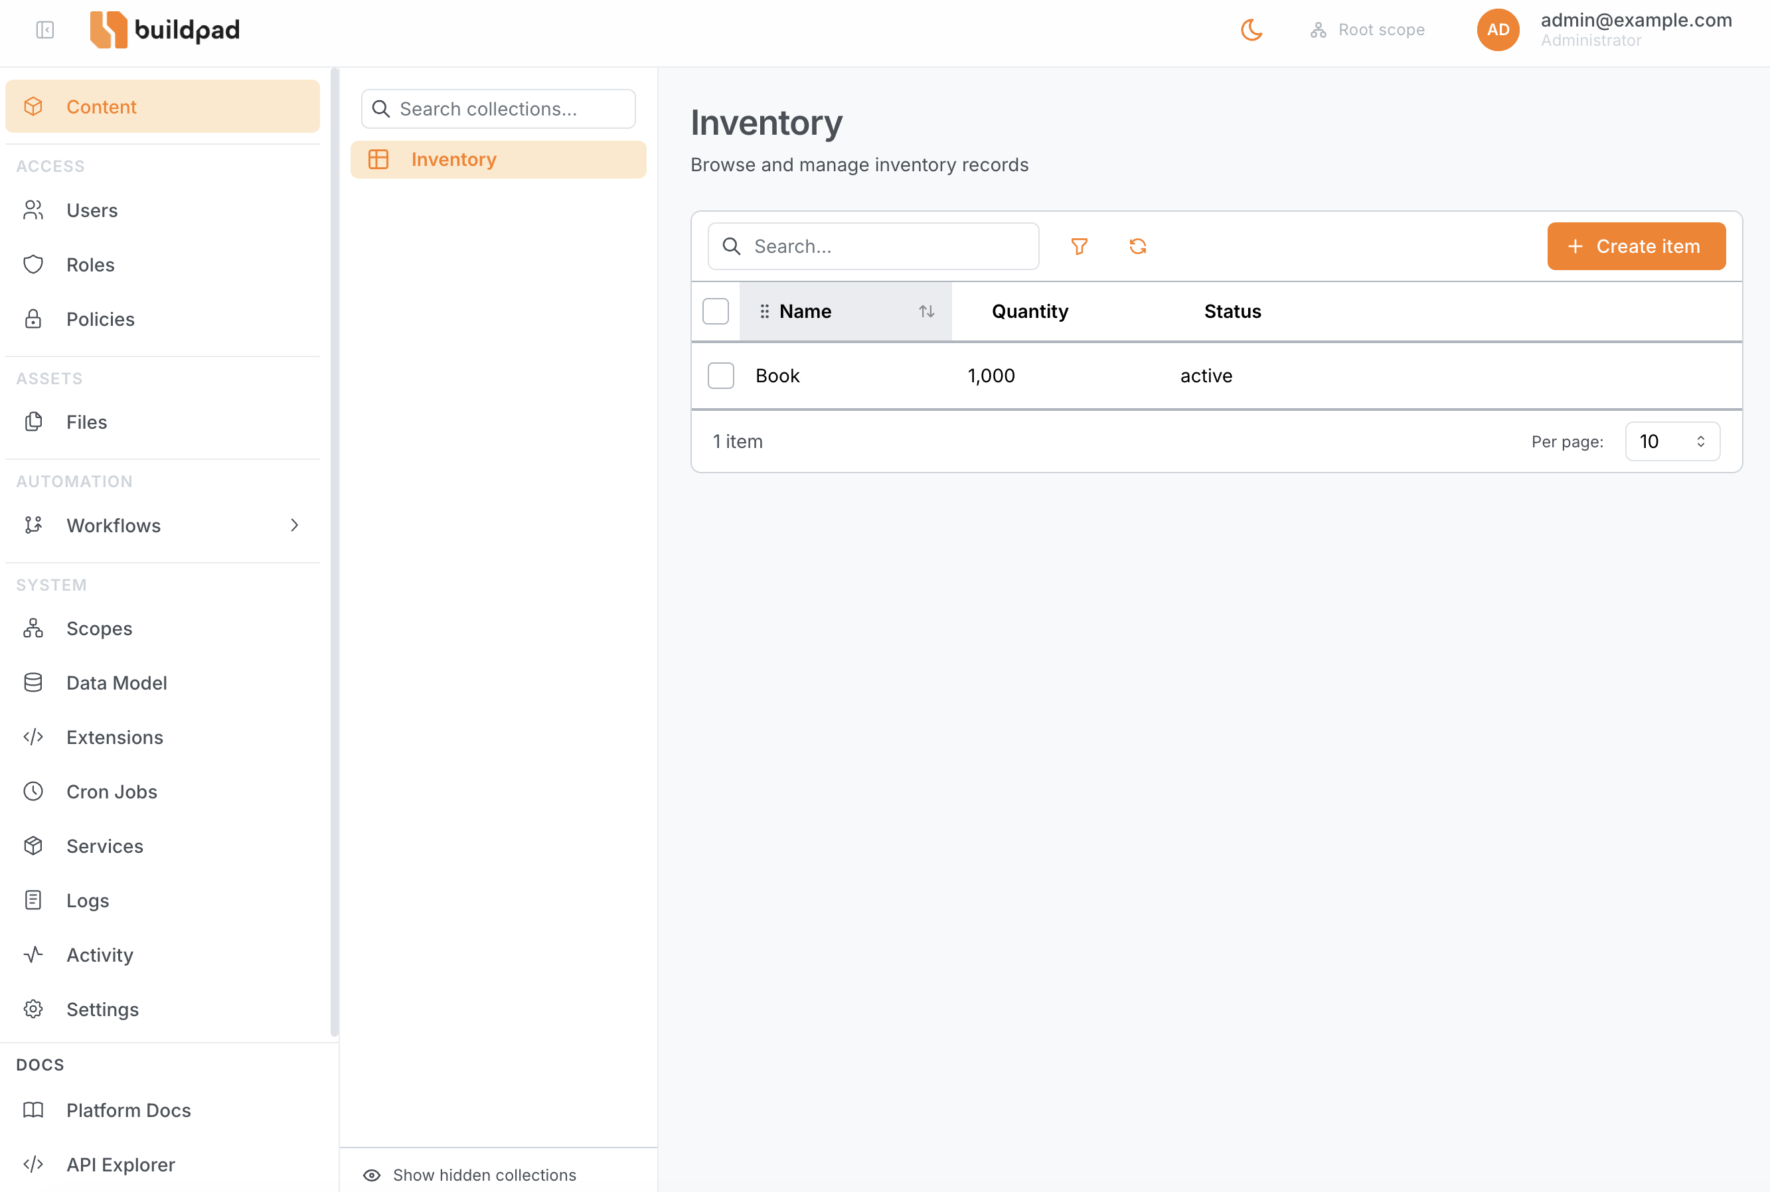
Task: Click the Cron Jobs clock icon
Action: [33, 791]
